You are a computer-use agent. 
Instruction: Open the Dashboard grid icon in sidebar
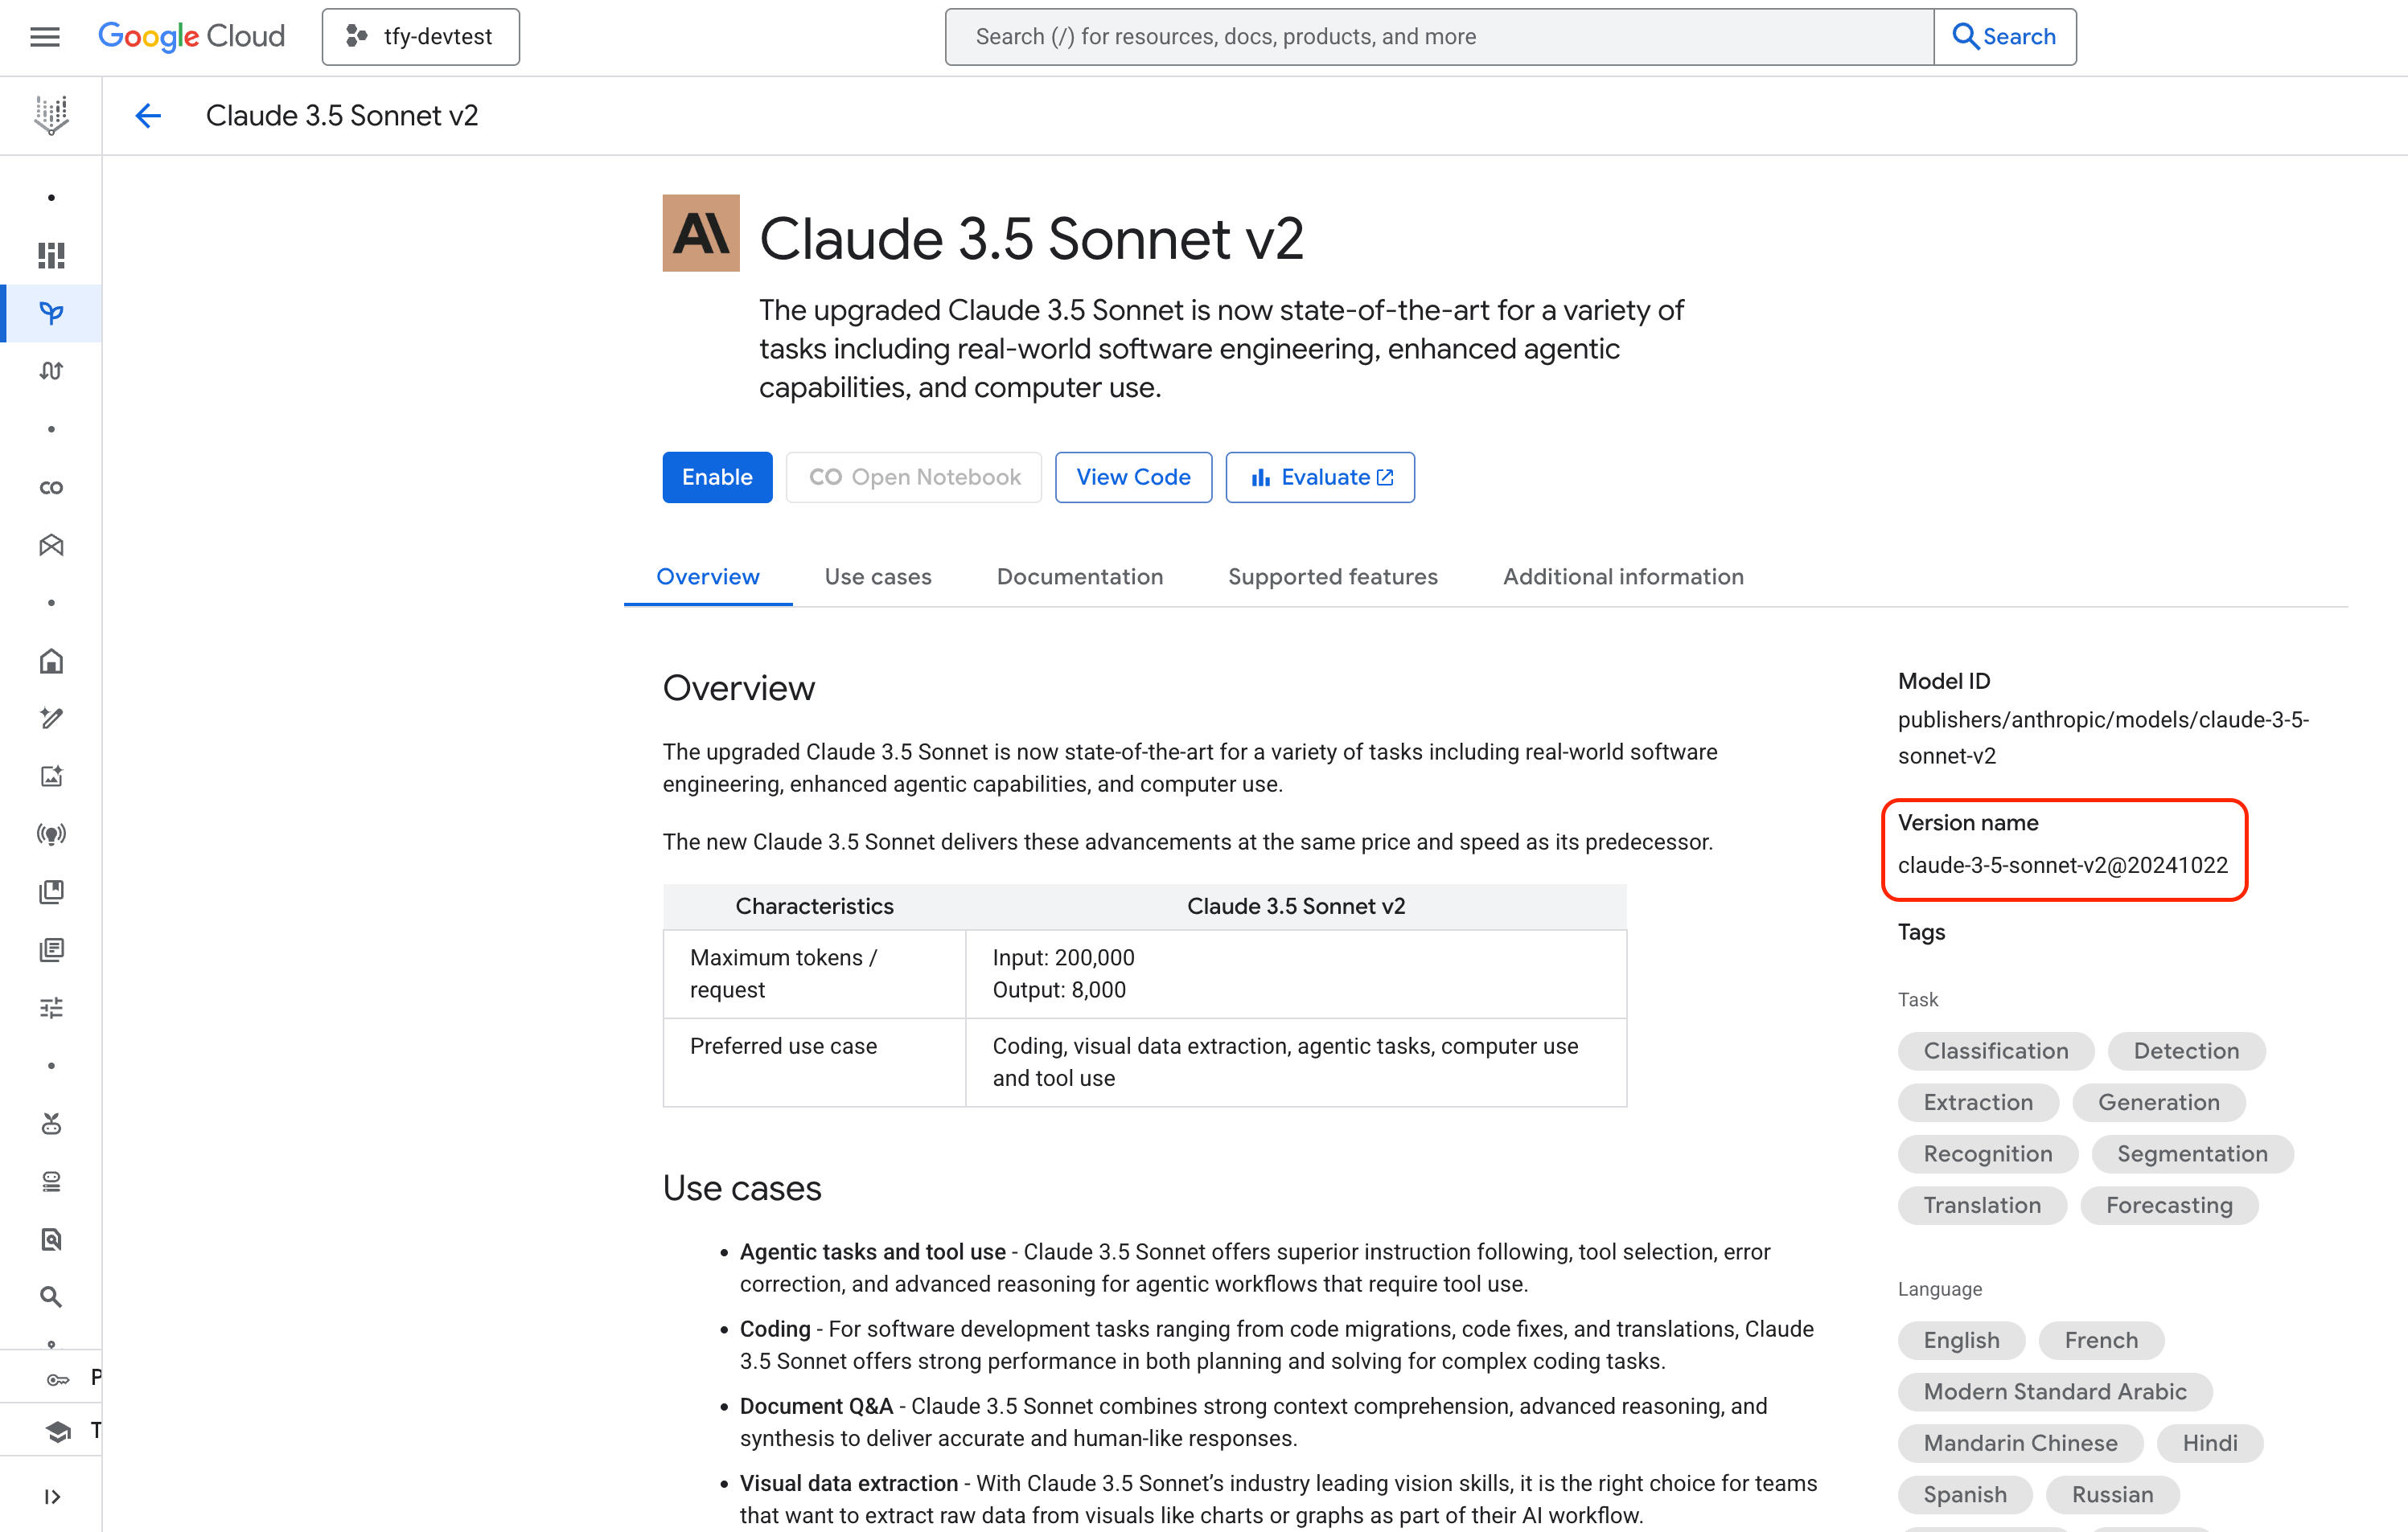pos(51,256)
